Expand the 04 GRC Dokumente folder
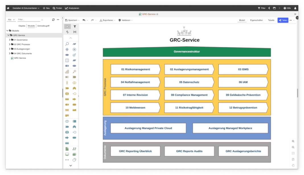The height and width of the screenshot is (175, 304). point(9,54)
